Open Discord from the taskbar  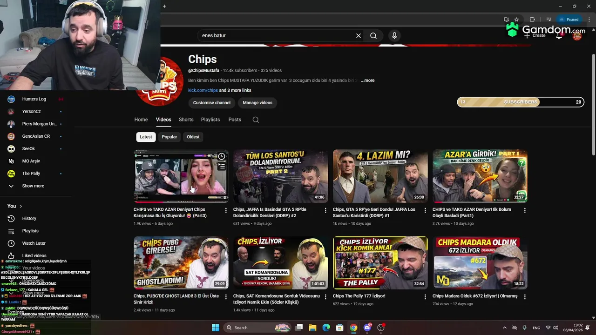pyautogui.click(x=367, y=328)
